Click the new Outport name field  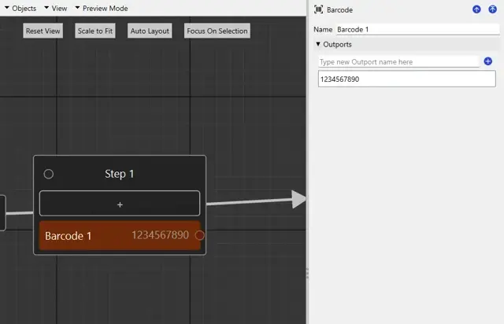tap(398, 61)
